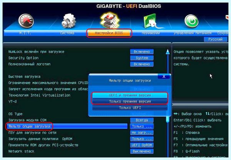Change Полноэкранный логотип value
This screenshot has width=231, height=160.
pos(142,64)
